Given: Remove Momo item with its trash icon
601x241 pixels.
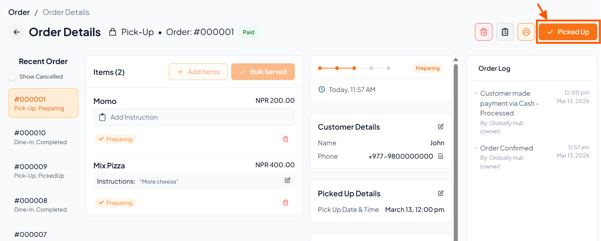Looking at the screenshot, I should click(x=286, y=139).
